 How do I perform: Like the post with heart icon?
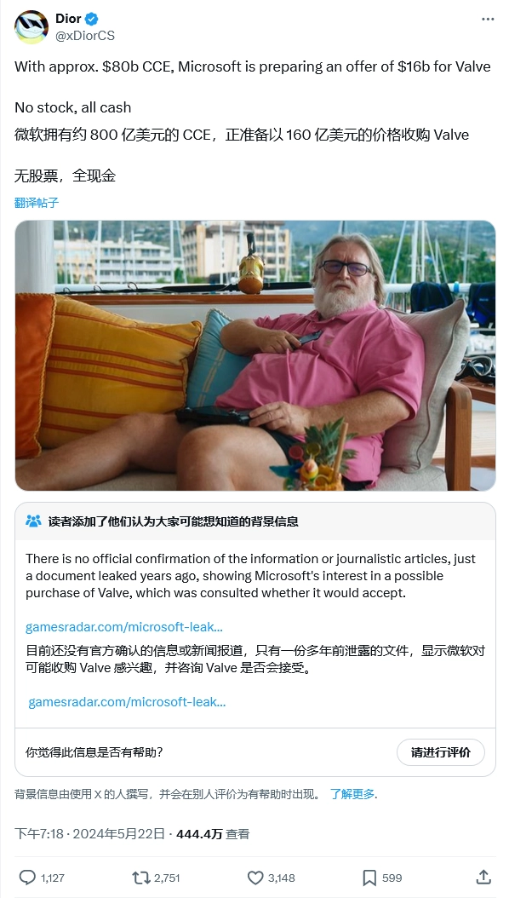click(255, 878)
